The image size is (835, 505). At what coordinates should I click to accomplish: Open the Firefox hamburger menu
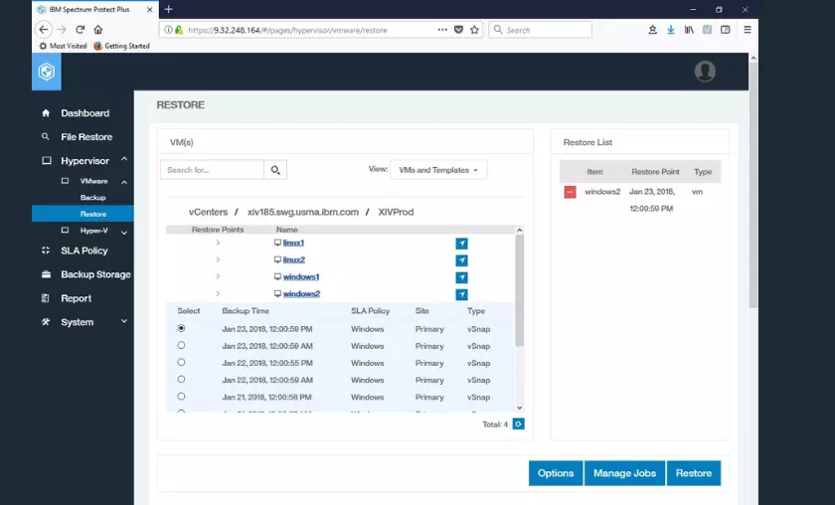point(748,30)
